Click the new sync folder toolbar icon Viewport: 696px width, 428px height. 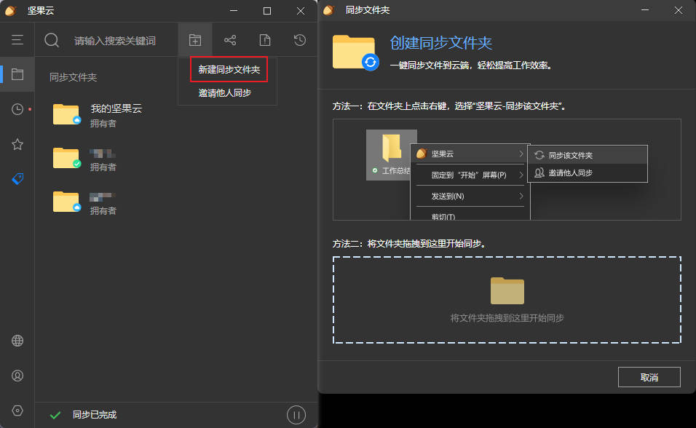point(194,40)
